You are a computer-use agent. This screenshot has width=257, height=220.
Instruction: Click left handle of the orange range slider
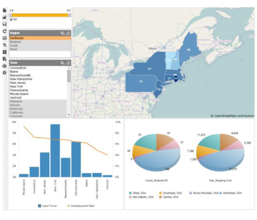click(11, 15)
